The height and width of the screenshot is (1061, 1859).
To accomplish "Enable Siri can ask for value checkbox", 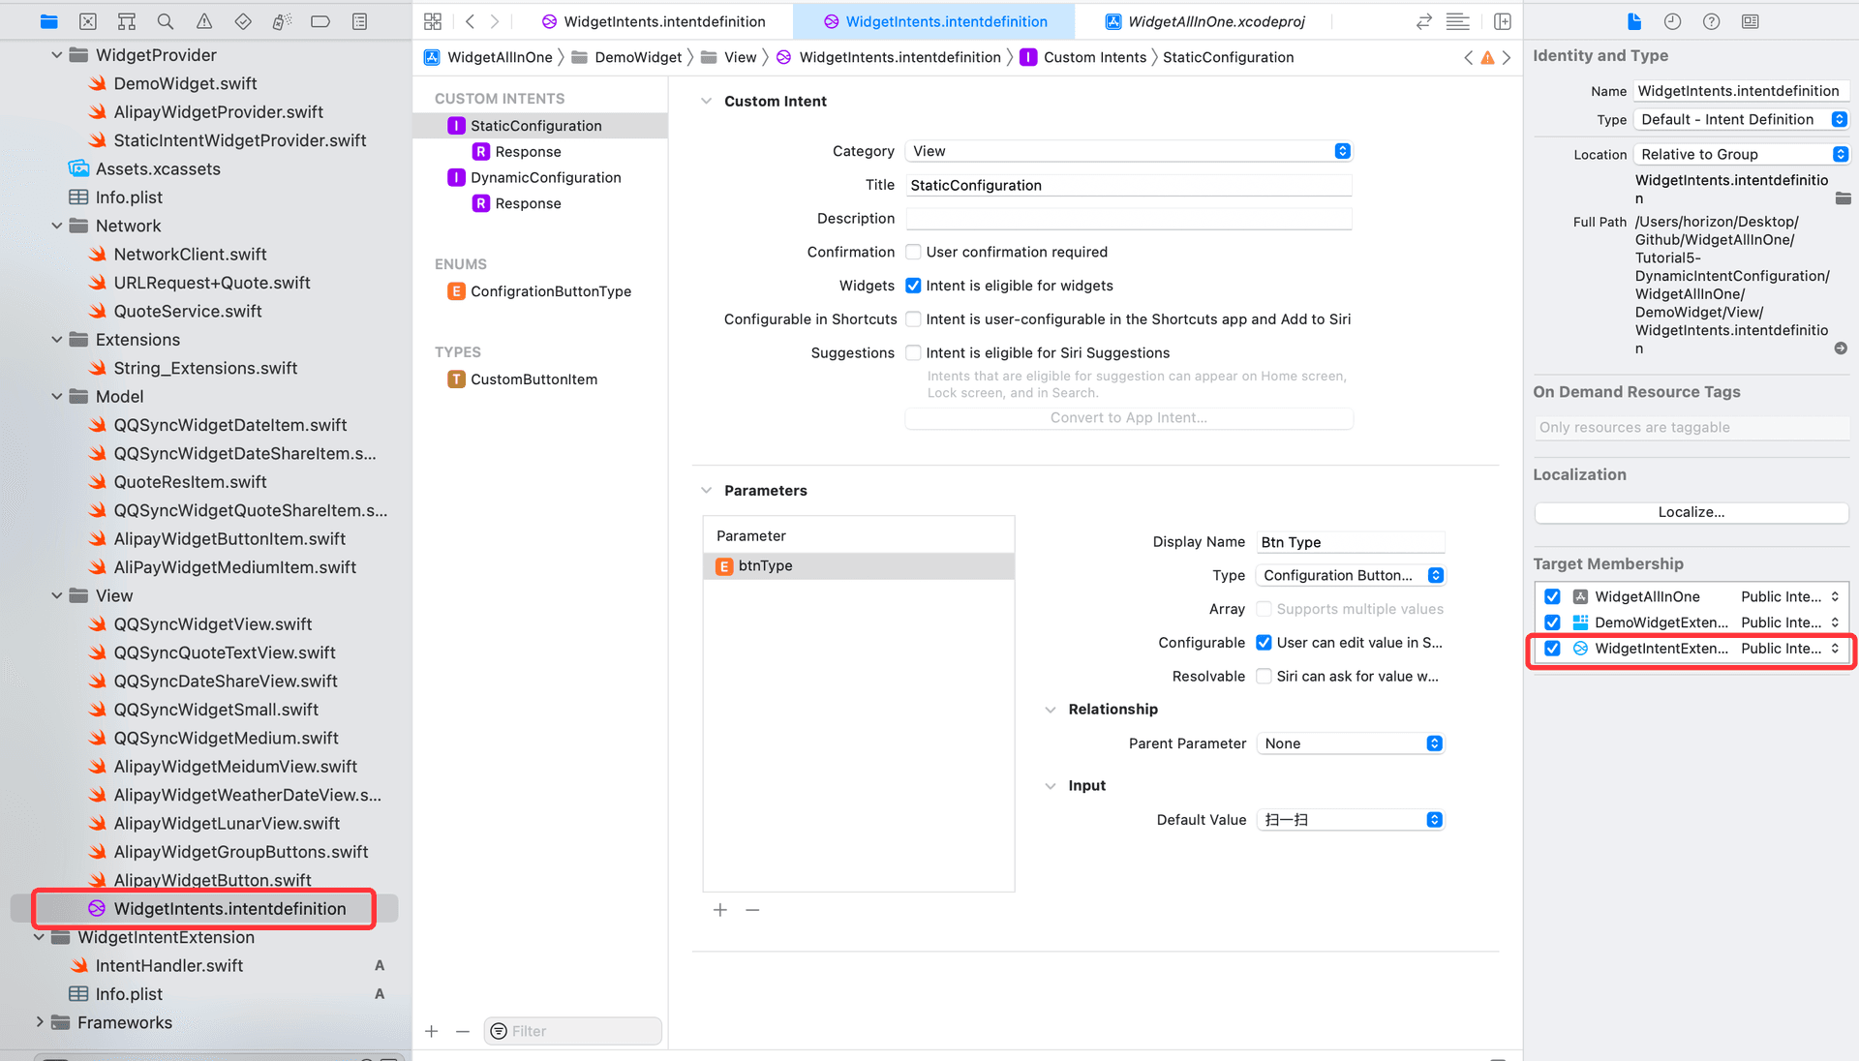I will tap(1264, 676).
